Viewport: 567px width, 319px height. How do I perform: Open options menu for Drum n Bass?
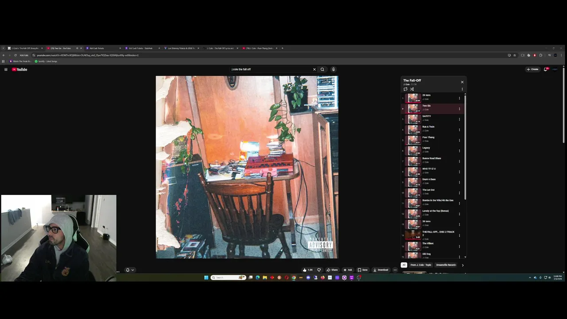coord(459,183)
